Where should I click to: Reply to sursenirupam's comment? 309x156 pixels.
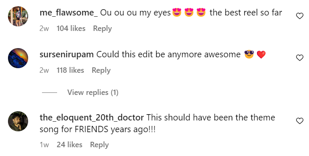pyautogui.click(x=101, y=70)
